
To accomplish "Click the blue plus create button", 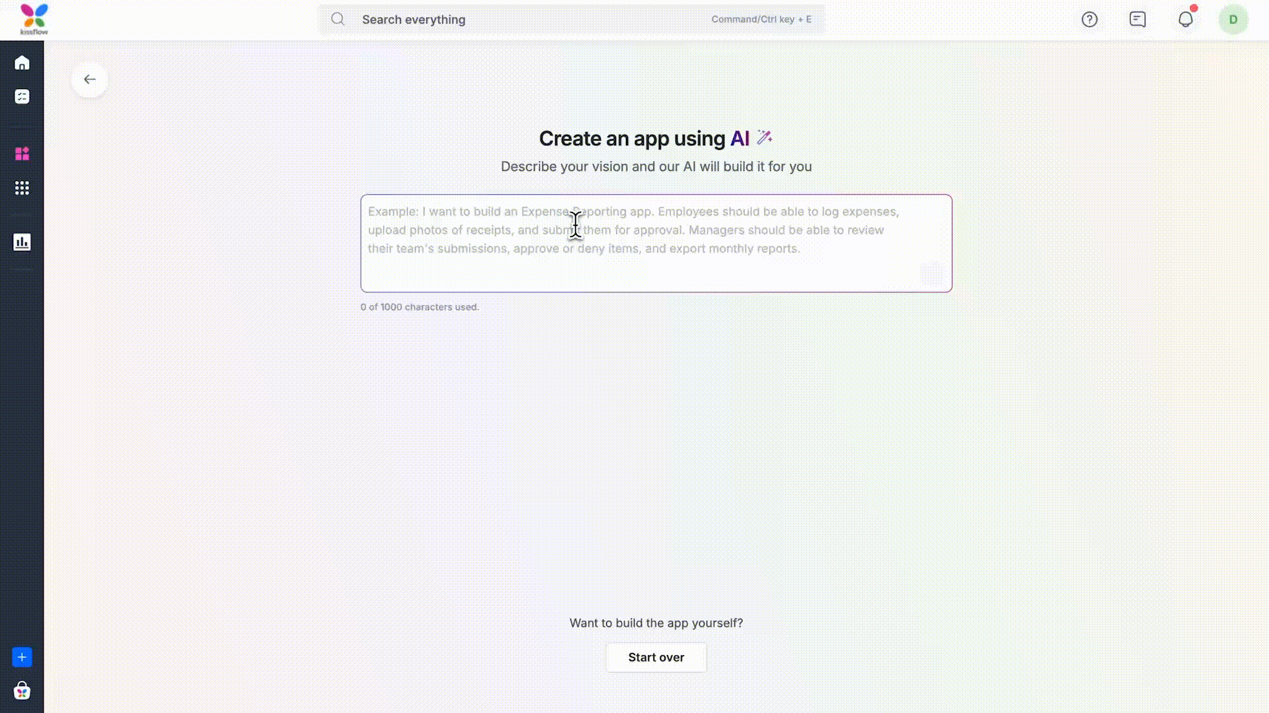I will coord(22,657).
